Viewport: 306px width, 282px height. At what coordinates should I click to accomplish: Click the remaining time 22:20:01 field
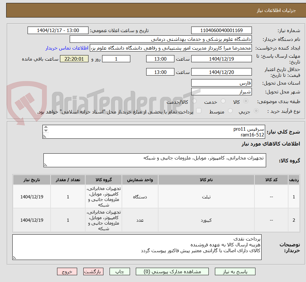click(74, 59)
